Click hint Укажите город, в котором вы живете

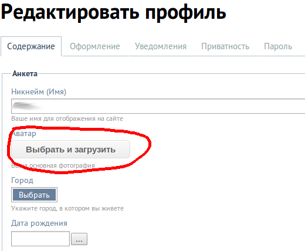[x=67, y=208]
